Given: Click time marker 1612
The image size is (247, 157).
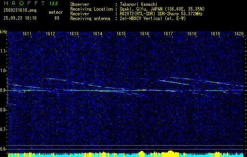Looking at the screenshot, I should 50,34.
